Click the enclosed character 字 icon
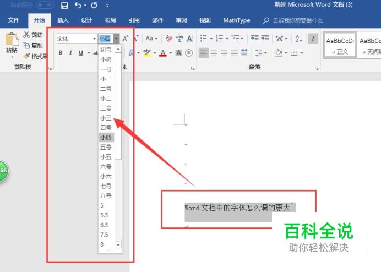381x272 pixels. click(189, 53)
